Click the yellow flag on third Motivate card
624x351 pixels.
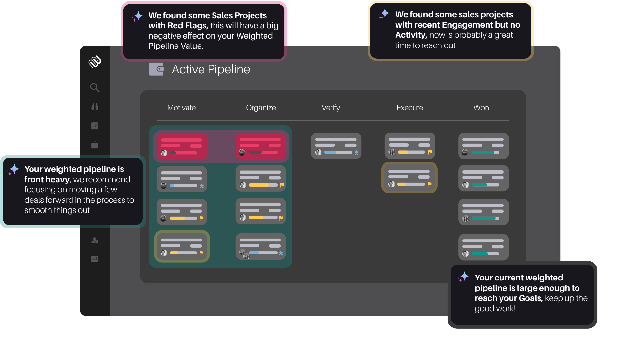tap(201, 218)
